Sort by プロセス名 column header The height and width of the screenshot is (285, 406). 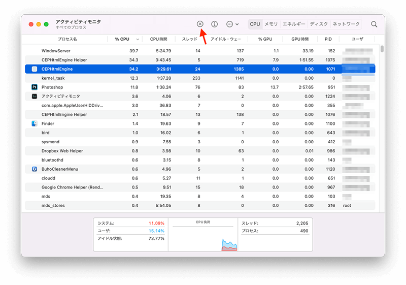pyautogui.click(x=67, y=39)
